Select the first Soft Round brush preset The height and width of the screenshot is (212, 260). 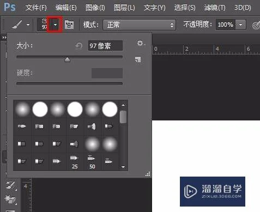pos(22,110)
